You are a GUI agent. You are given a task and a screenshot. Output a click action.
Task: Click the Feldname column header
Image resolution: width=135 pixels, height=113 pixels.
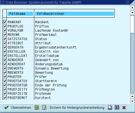(x=20, y=14)
